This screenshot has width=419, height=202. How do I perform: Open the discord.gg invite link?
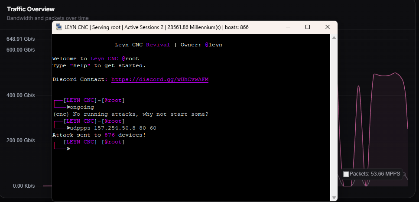pos(160,80)
